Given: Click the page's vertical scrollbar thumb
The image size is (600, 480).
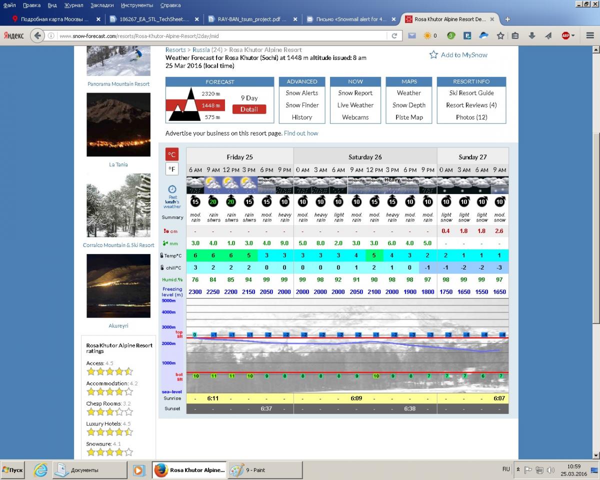Looking at the screenshot, I should 595,228.
